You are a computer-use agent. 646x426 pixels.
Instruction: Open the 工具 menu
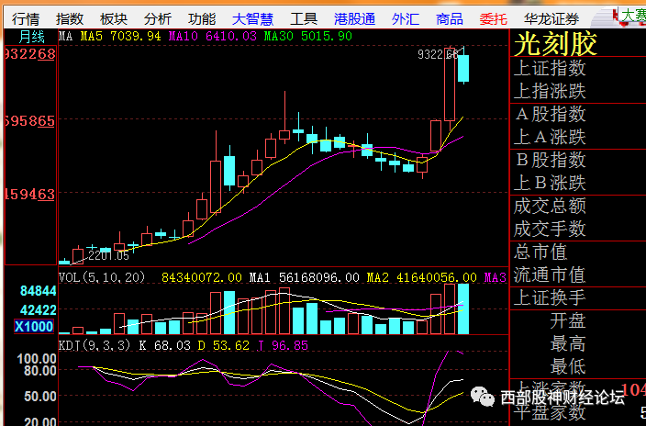point(304,18)
